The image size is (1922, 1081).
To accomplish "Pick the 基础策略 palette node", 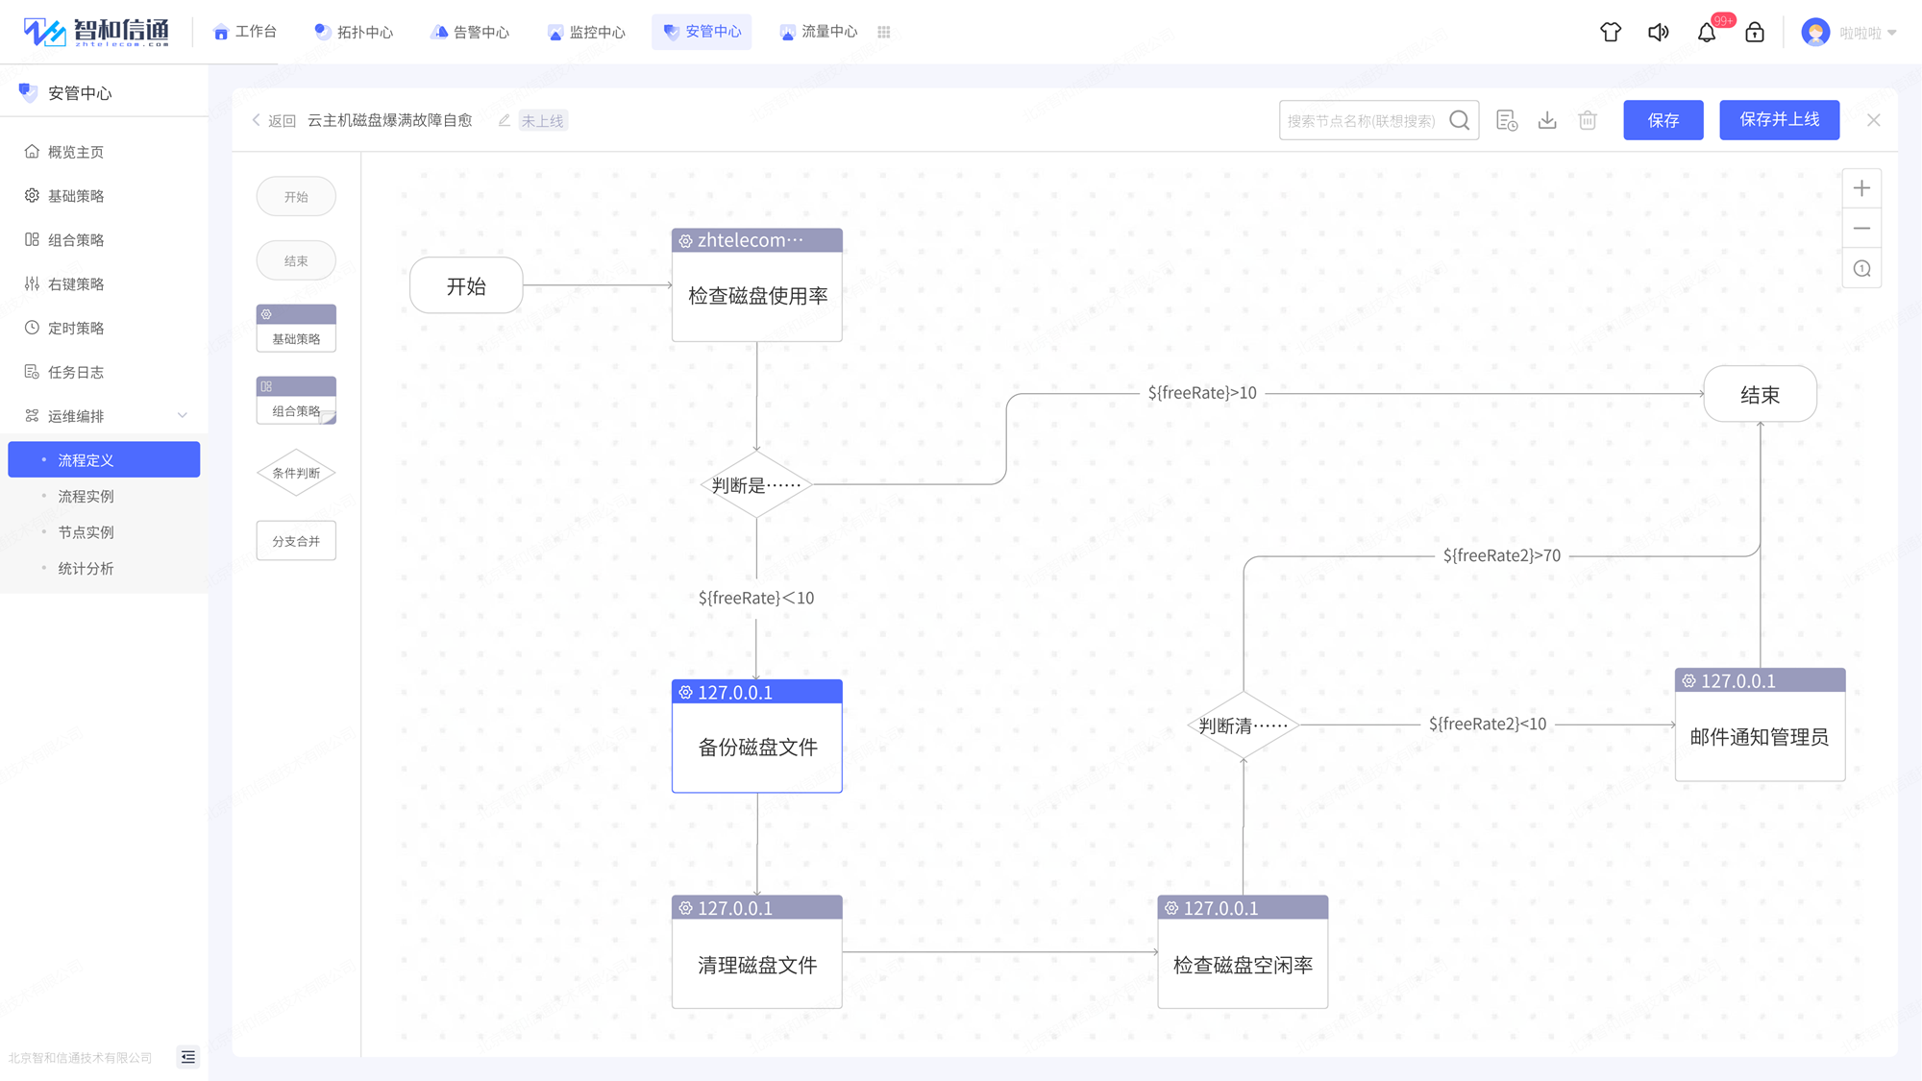I will [296, 328].
